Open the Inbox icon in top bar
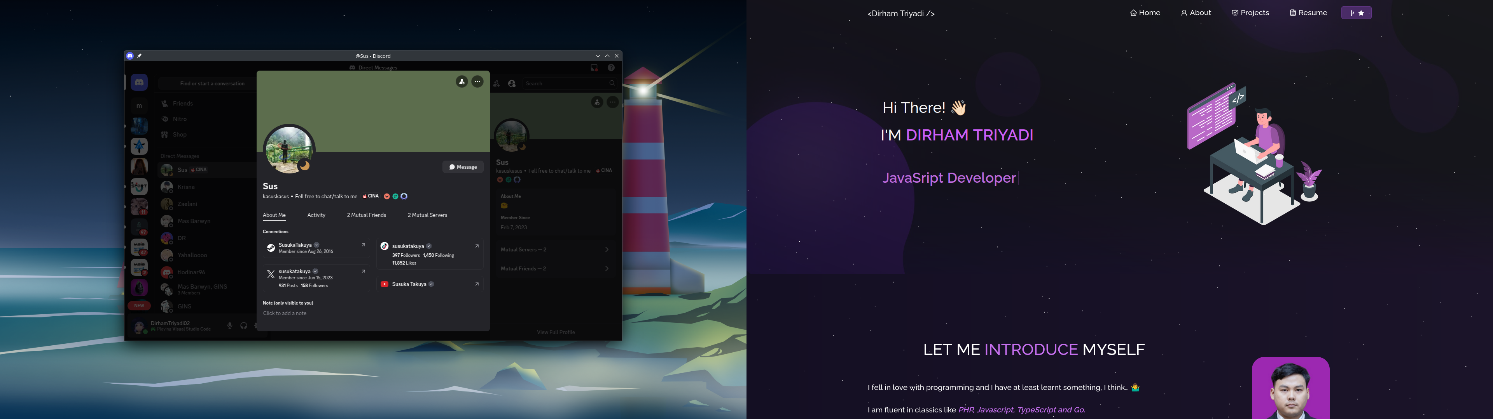 (x=594, y=68)
